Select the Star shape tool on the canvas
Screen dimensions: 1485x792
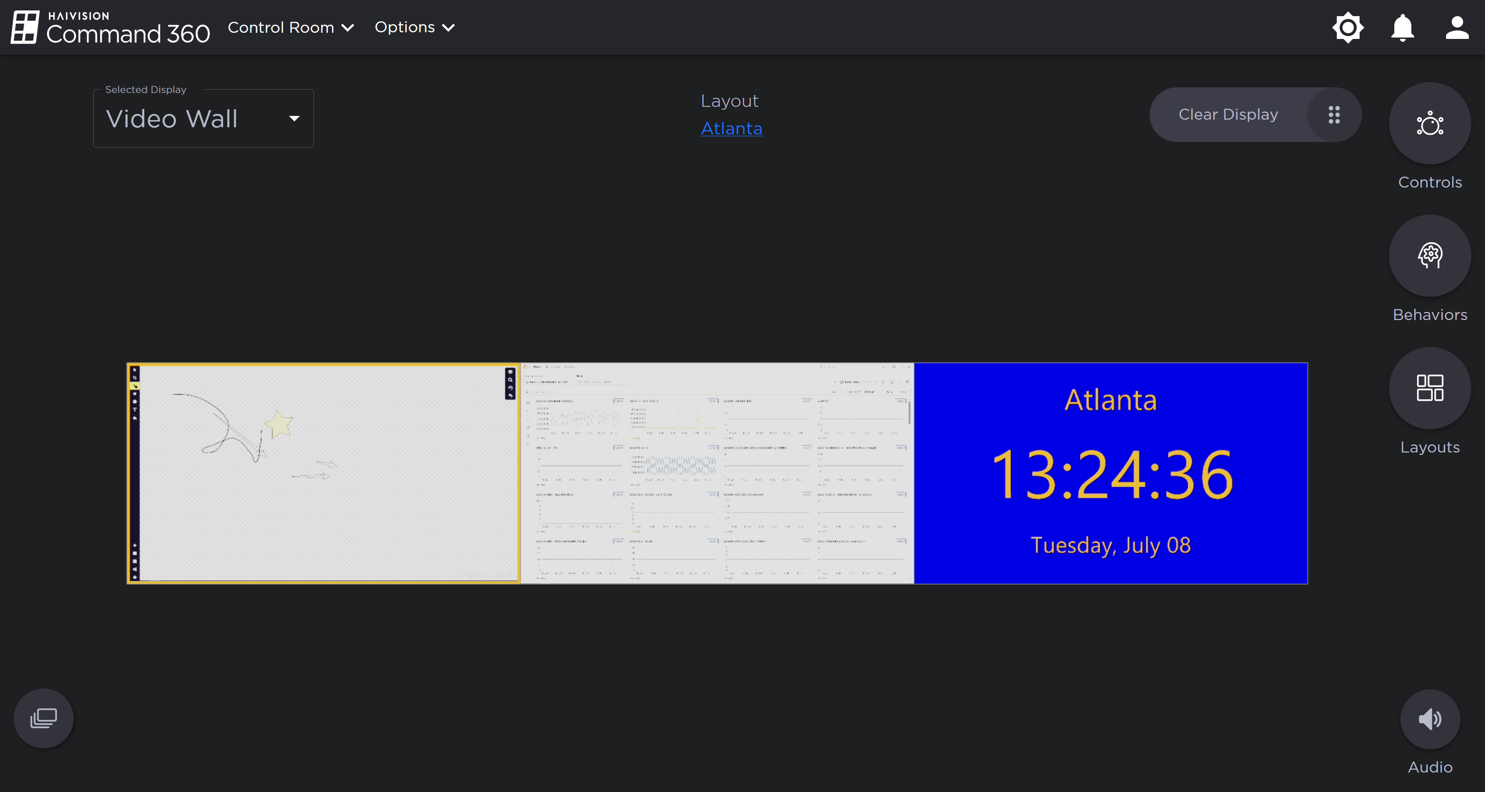135,393
